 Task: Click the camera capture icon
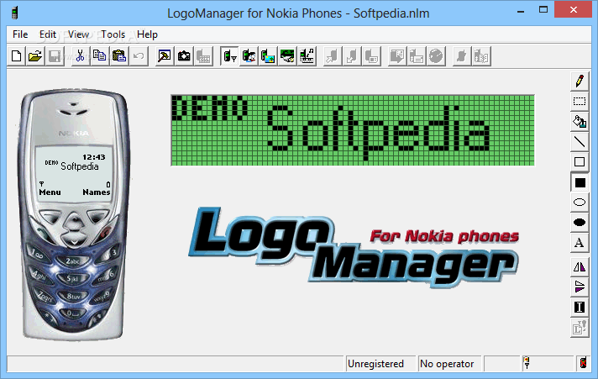(184, 56)
